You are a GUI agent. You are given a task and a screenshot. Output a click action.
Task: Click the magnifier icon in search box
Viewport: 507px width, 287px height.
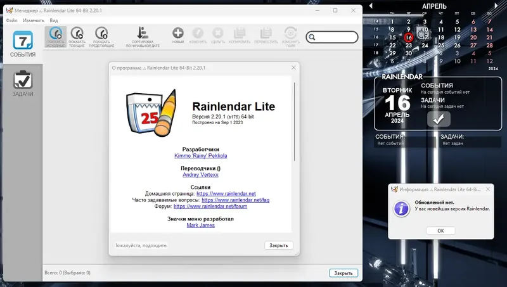(312, 37)
